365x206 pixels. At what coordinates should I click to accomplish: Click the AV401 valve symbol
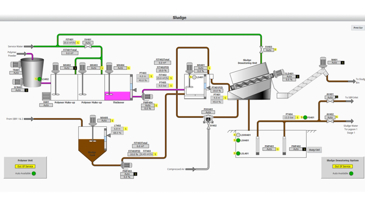330,101
